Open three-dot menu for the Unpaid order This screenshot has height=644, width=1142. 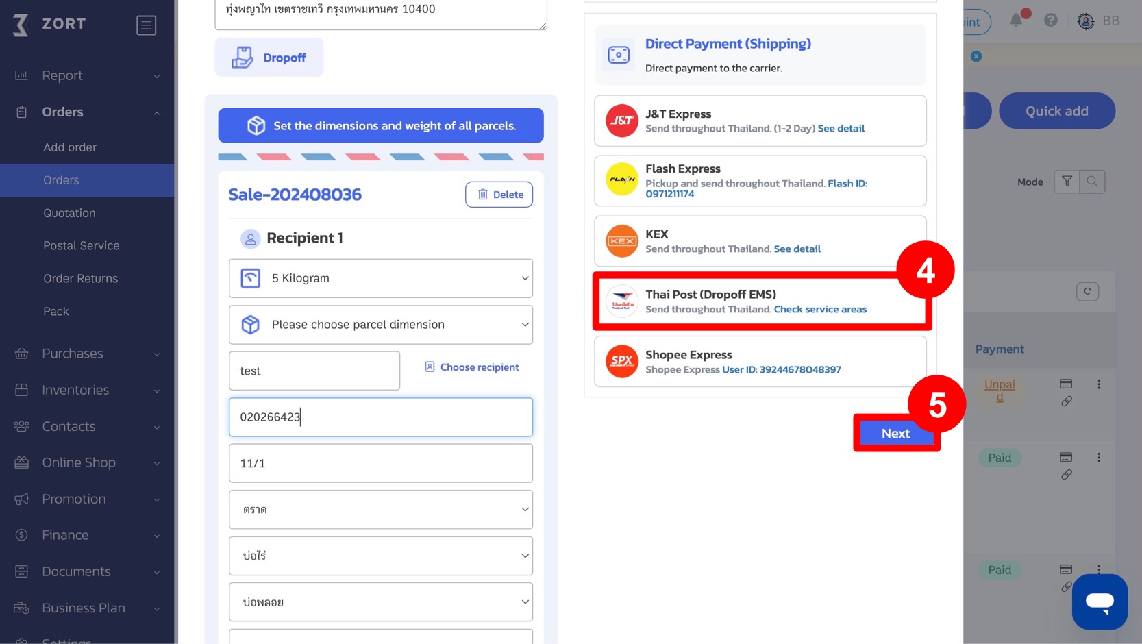pos(1099,384)
